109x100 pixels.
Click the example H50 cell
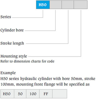click(7, 94)
